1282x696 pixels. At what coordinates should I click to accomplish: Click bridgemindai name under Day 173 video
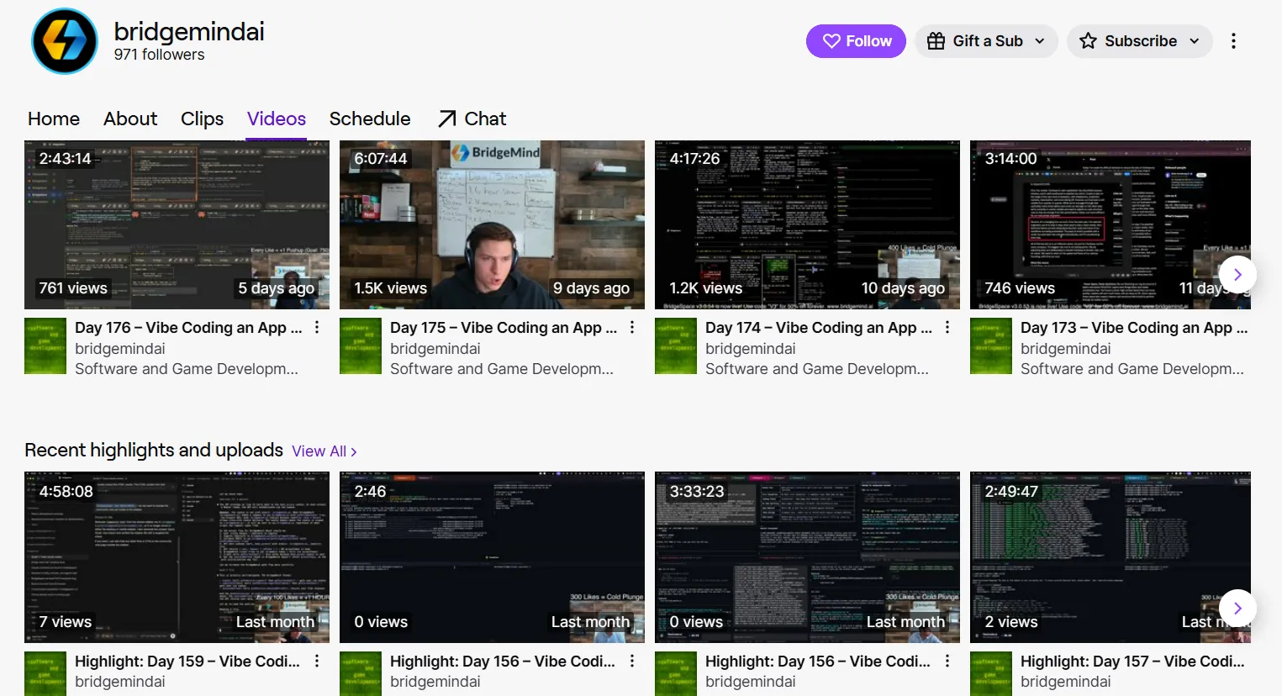tap(1066, 349)
